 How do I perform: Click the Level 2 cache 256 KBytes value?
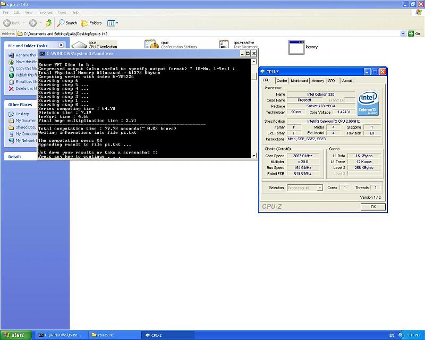point(364,168)
